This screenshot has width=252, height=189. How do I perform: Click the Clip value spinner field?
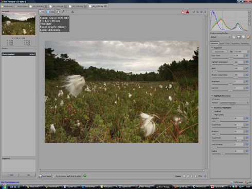coord(242,51)
